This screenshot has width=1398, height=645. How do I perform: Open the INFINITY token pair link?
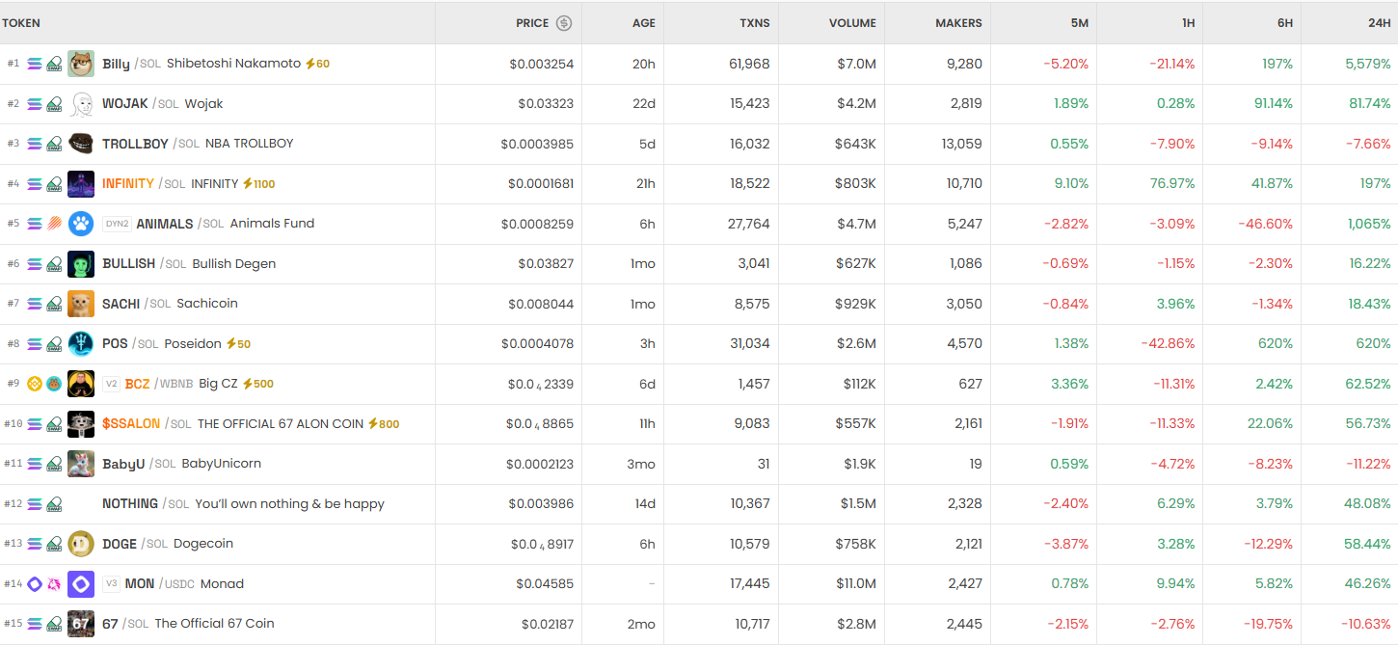(128, 183)
